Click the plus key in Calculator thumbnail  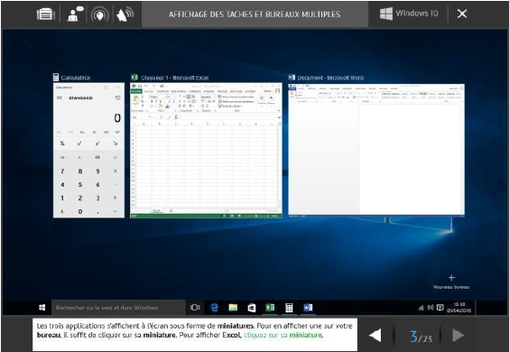(x=115, y=198)
